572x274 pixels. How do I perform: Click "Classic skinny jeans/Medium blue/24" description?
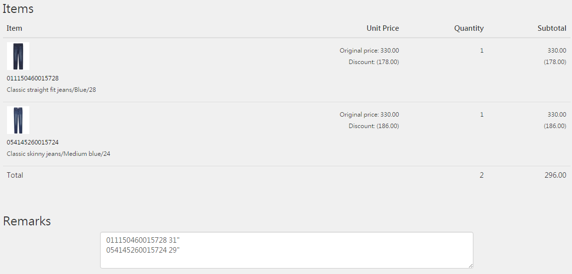pos(58,154)
